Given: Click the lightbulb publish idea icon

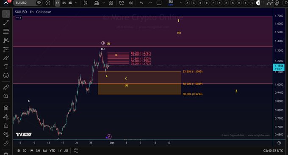Looking at the screenshot, I should coord(277,3).
